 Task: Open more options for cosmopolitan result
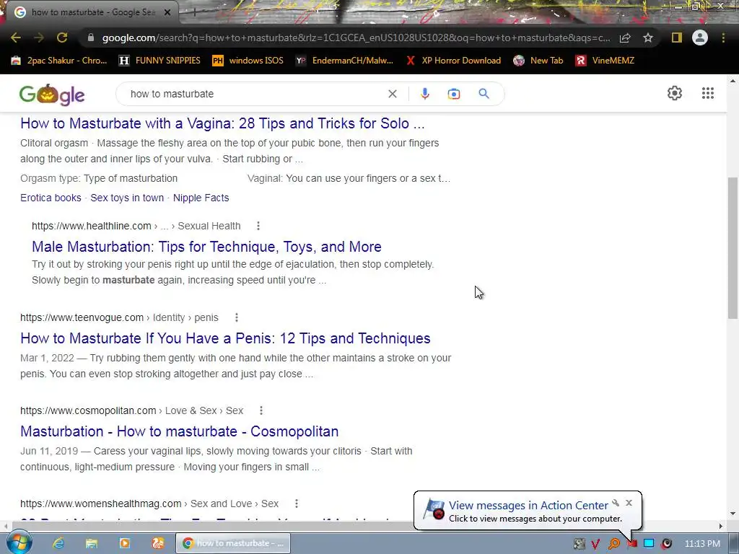tap(261, 410)
